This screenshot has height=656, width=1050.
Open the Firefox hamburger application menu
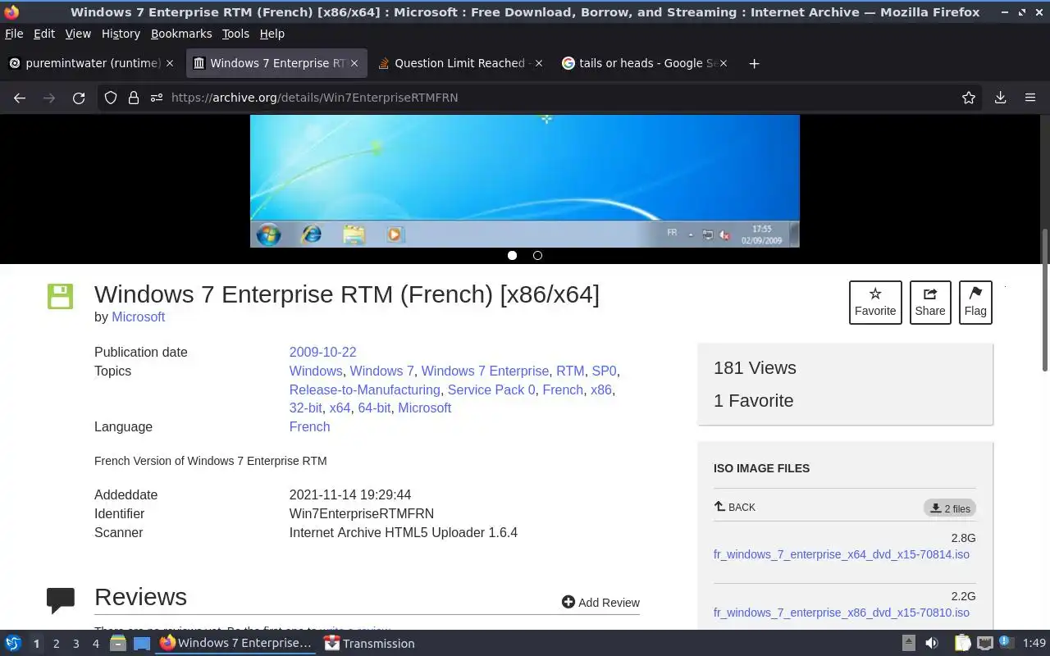(x=1030, y=98)
